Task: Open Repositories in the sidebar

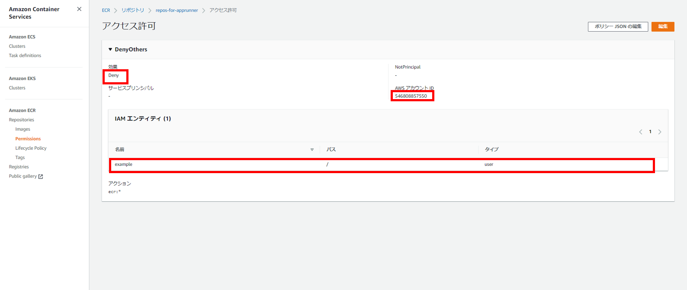Action: 22,120
